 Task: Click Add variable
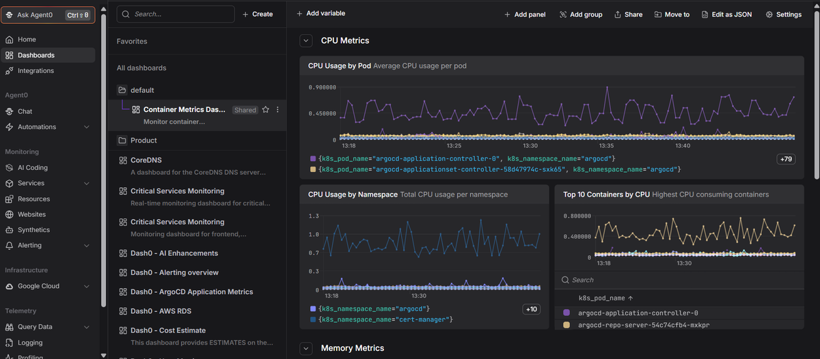coord(320,14)
